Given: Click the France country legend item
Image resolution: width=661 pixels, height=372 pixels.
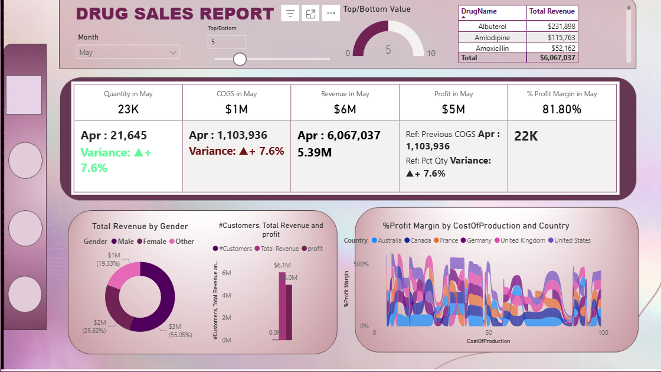Looking at the screenshot, I should 446,240.
